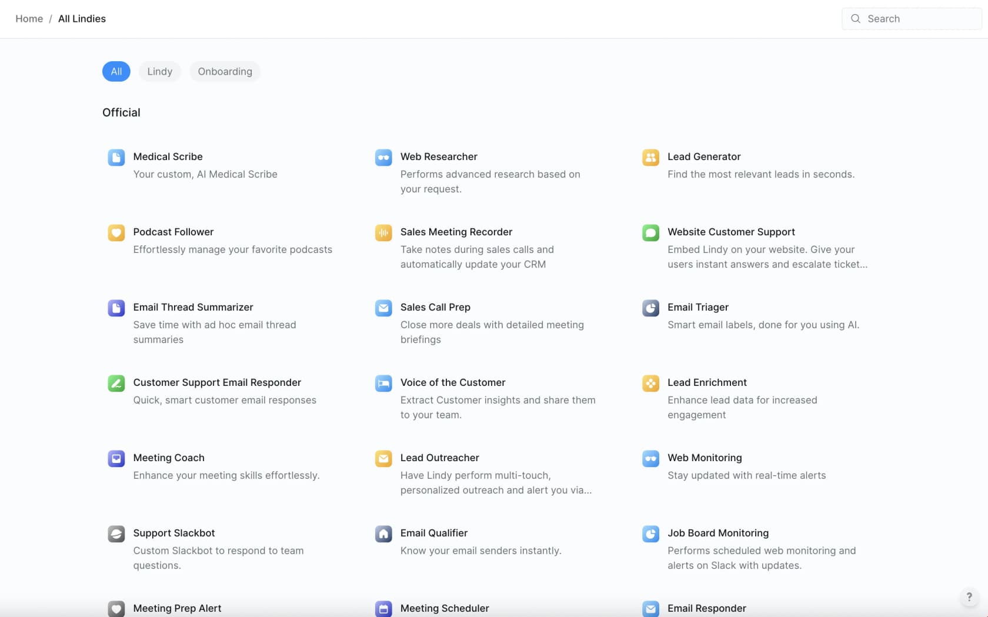988x617 pixels.
Task: Click the Meeting Scheduler calendar icon
Action: 383,608
